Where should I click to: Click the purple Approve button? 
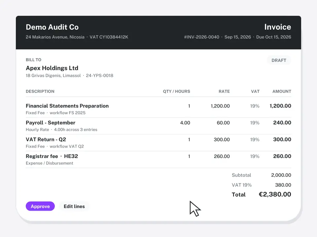click(40, 206)
